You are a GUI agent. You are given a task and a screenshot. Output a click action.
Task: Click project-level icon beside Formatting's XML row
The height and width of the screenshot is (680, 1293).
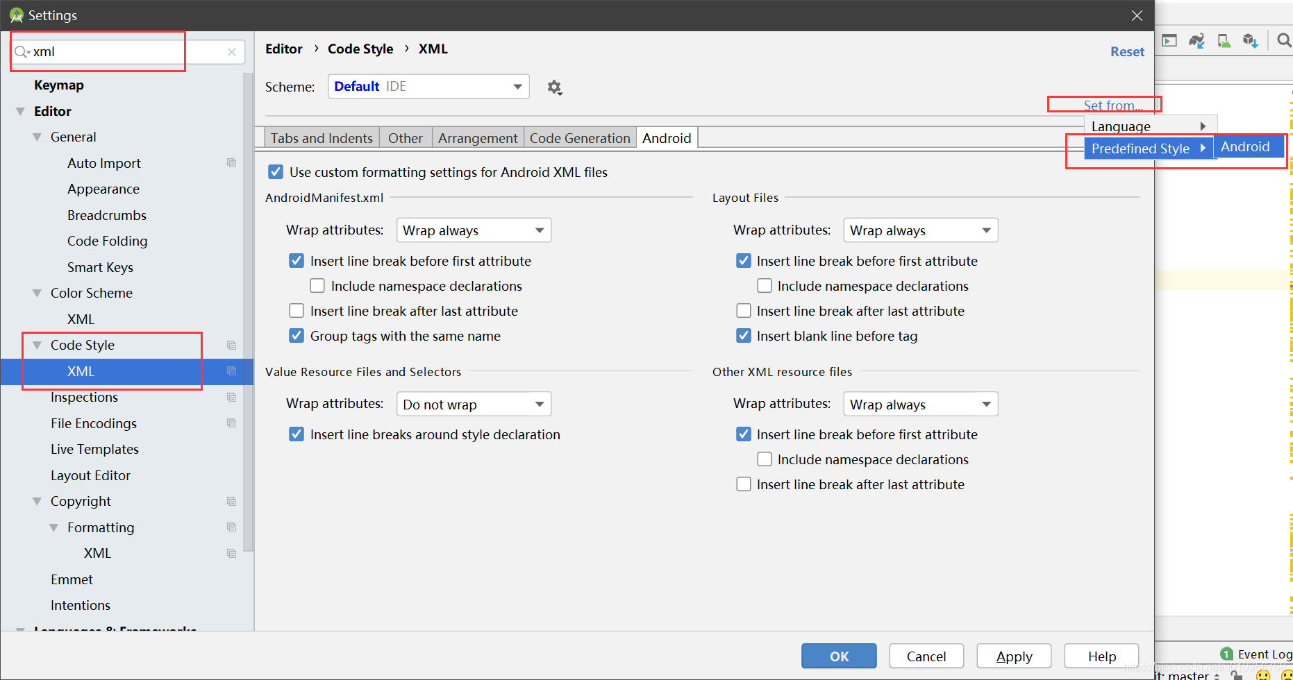coord(232,554)
